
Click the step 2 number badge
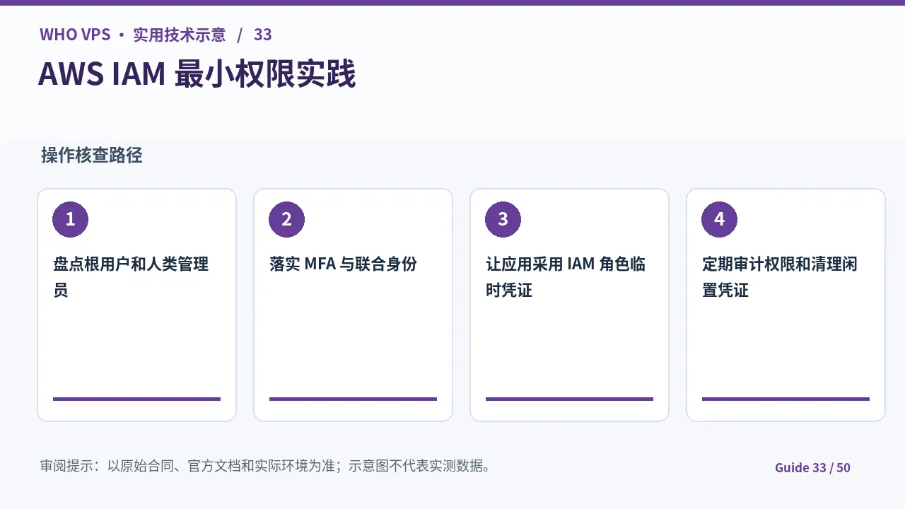pyautogui.click(x=286, y=219)
